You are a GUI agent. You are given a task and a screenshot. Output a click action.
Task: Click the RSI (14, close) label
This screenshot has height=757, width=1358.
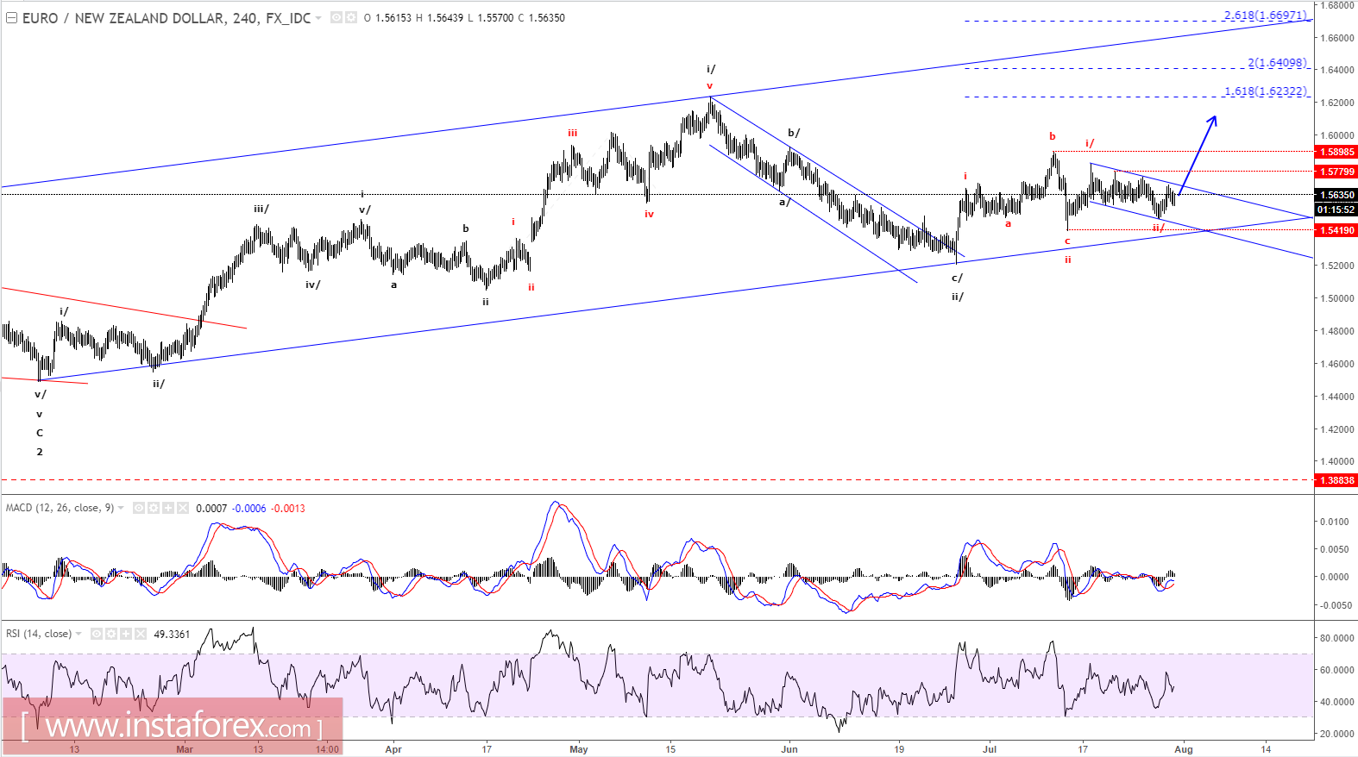pos(39,634)
